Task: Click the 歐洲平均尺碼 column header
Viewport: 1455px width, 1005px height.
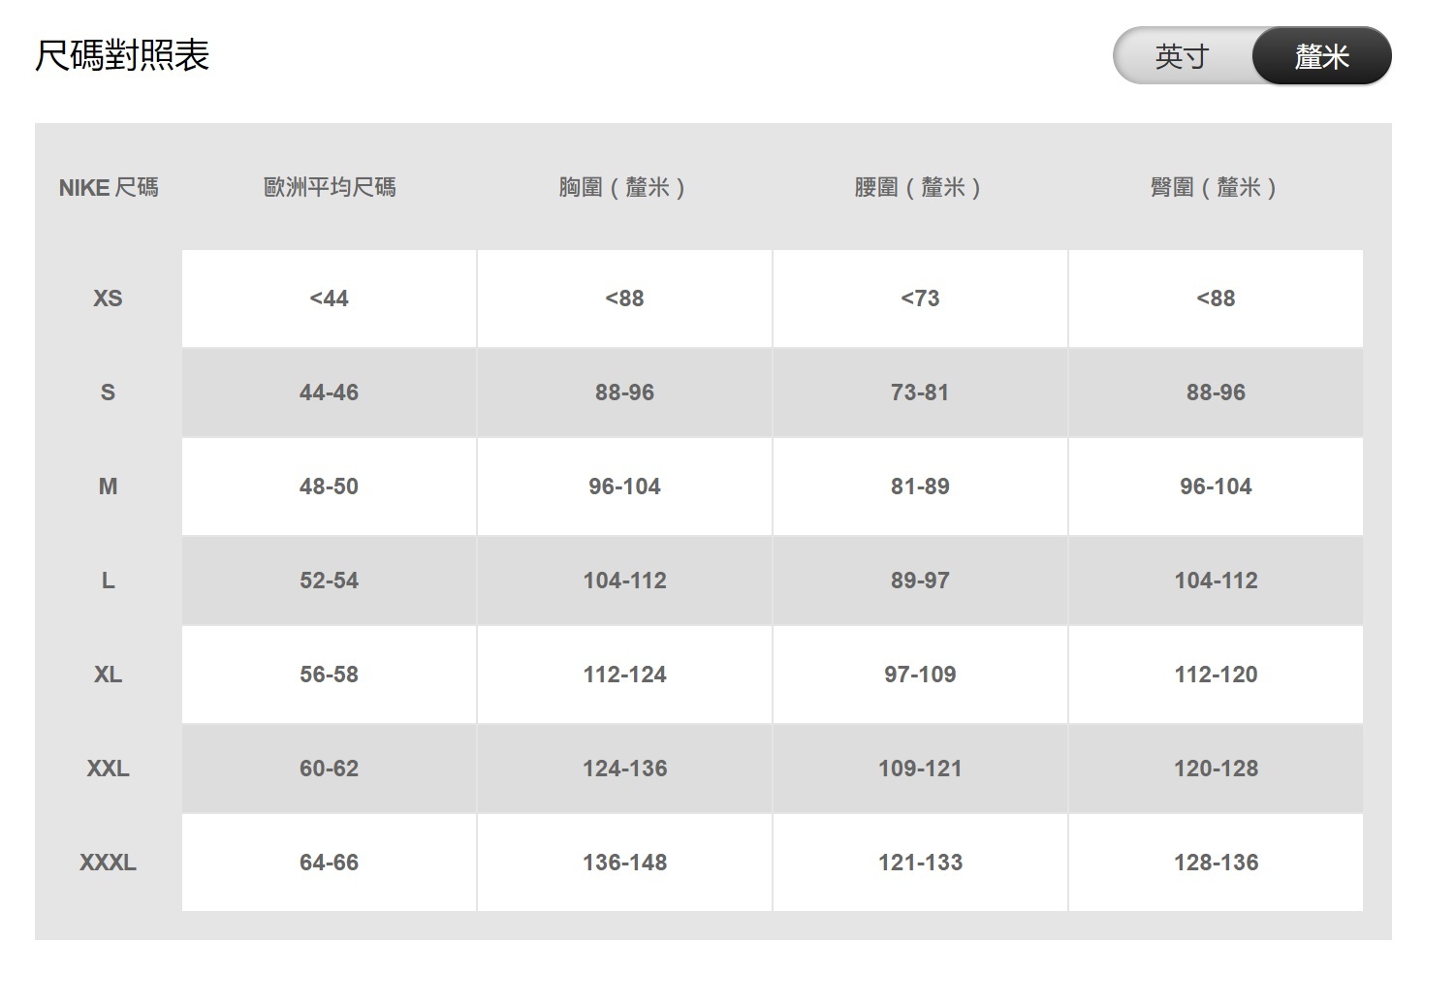Action: point(330,187)
